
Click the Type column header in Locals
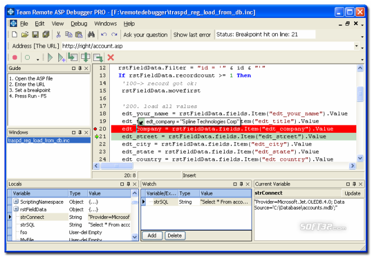78,193
